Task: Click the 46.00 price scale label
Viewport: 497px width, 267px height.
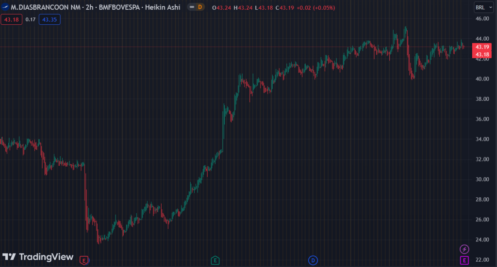Action: tap(482, 19)
